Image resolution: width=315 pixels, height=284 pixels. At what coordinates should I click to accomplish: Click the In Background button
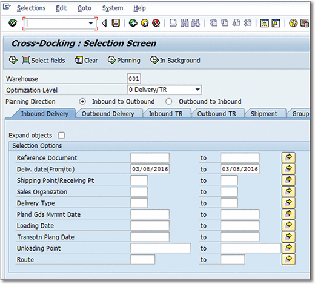pos(175,61)
